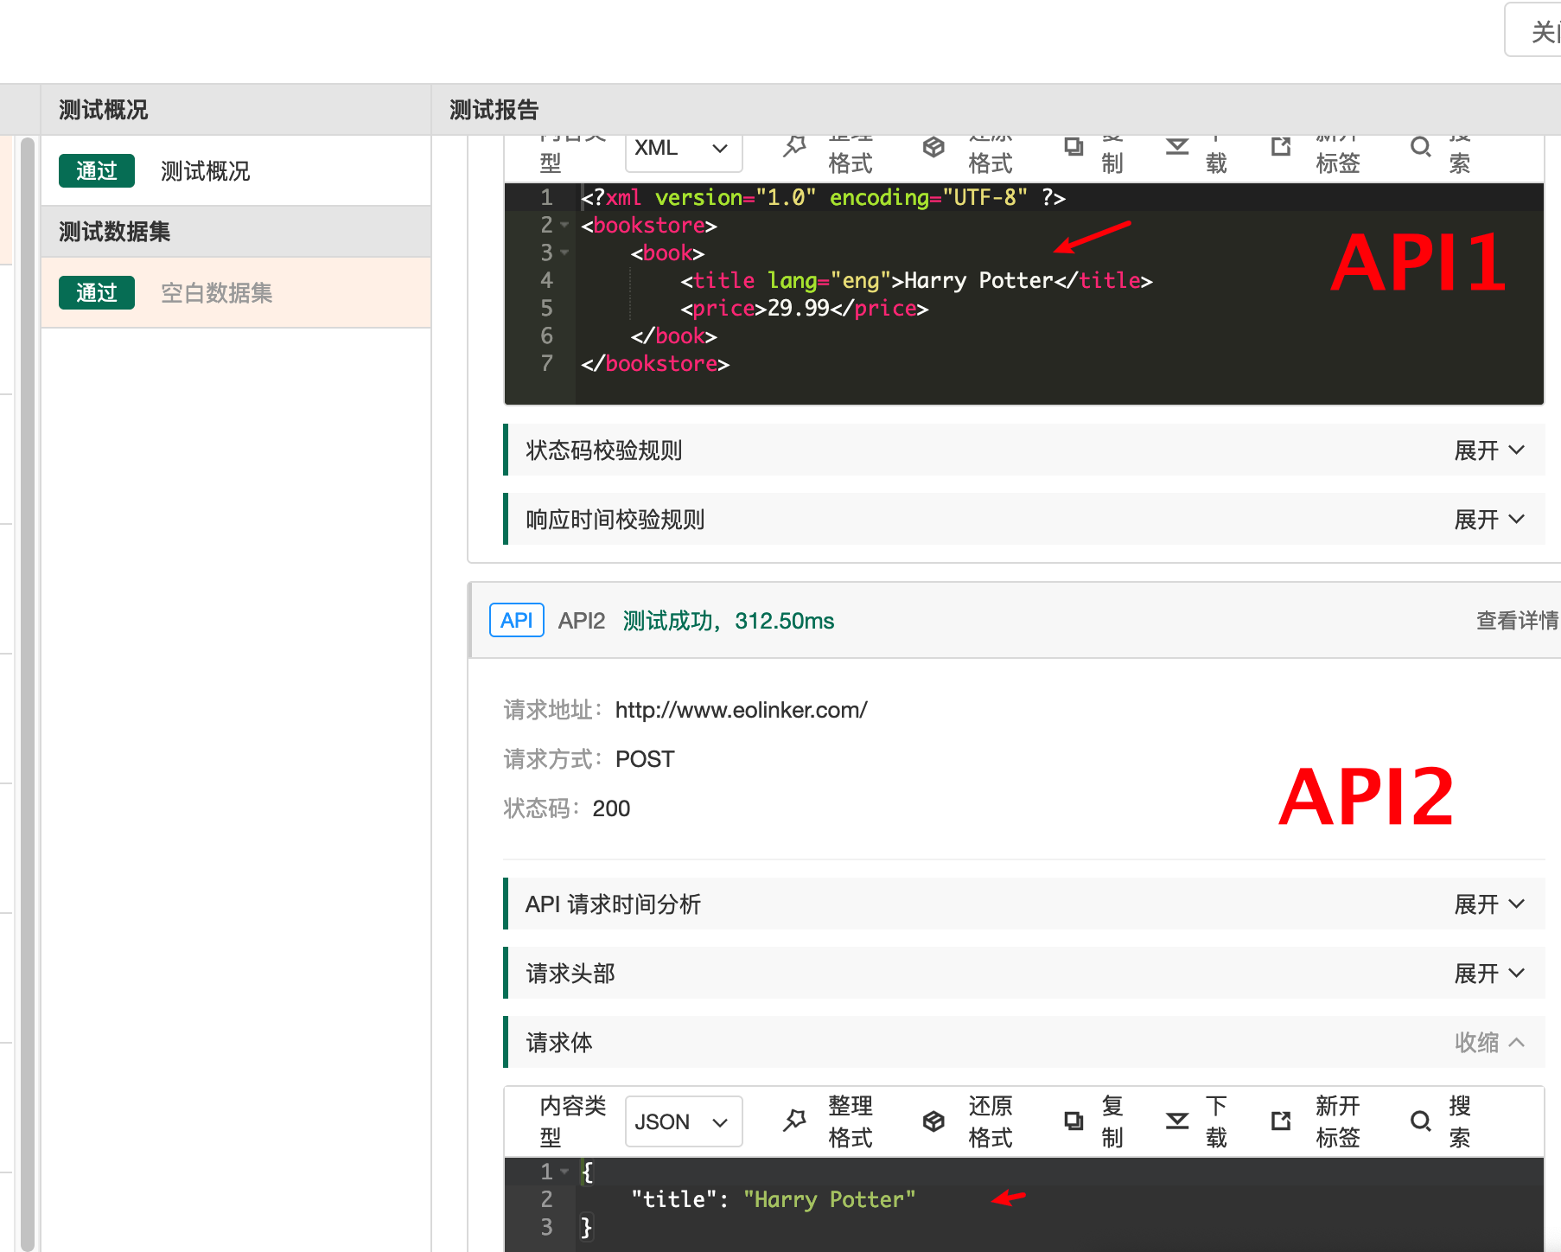Open the XML content type dropdown

(683, 149)
